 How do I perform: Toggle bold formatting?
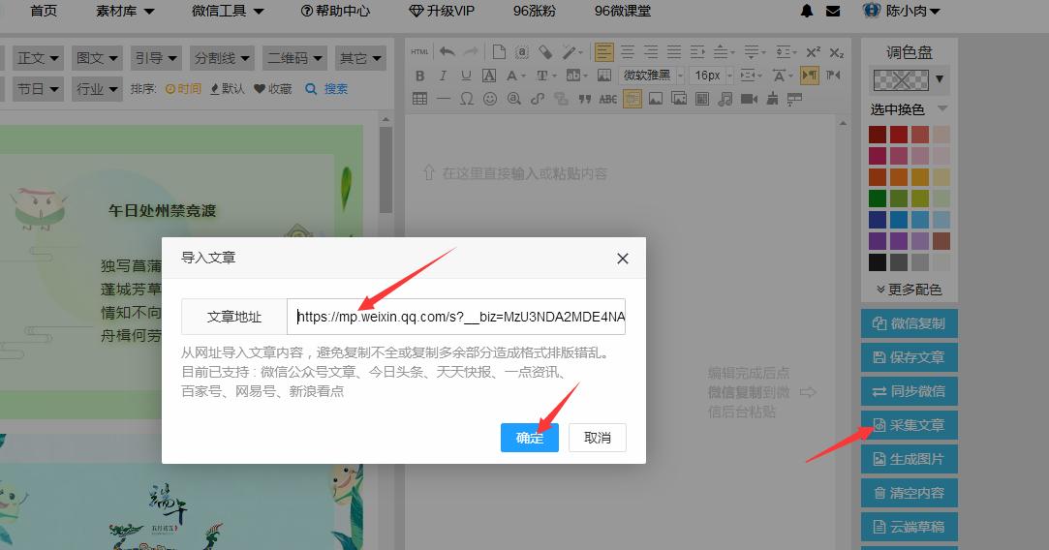(419, 76)
